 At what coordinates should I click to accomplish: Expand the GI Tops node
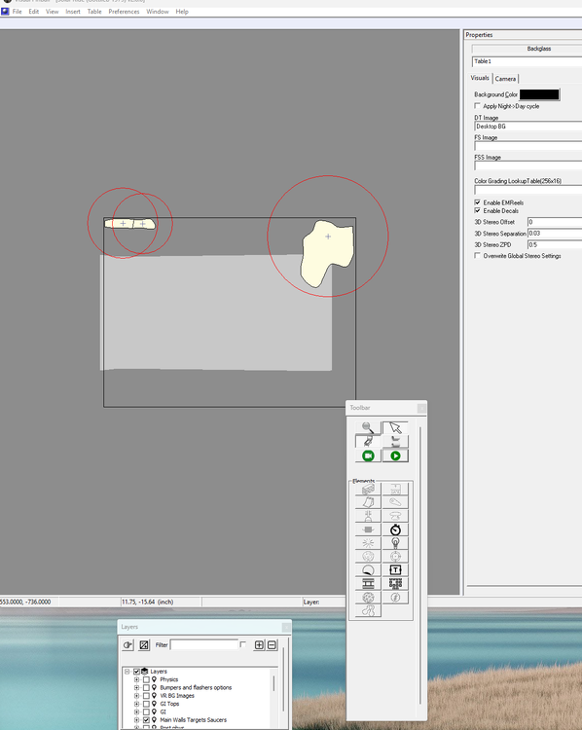[x=136, y=704]
